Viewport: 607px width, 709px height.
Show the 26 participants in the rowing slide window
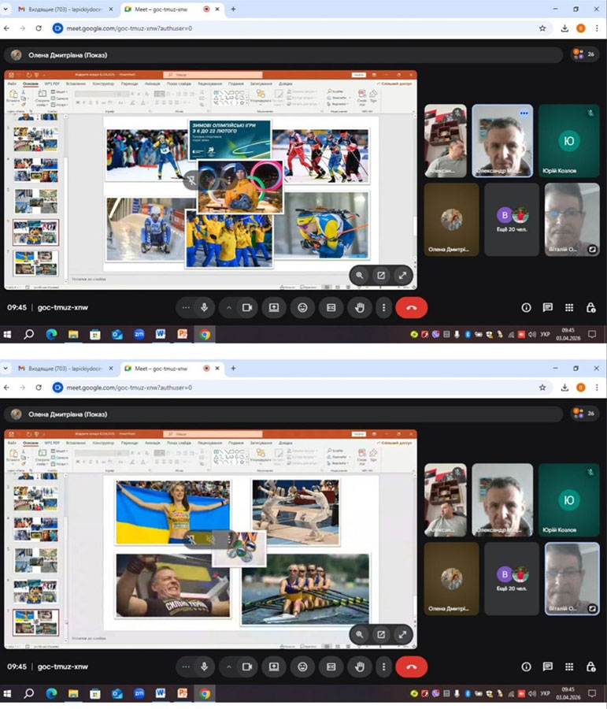pyautogui.click(x=584, y=414)
